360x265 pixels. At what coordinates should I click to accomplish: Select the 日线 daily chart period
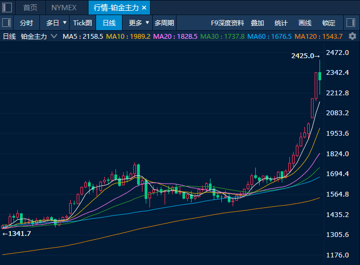click(x=109, y=23)
